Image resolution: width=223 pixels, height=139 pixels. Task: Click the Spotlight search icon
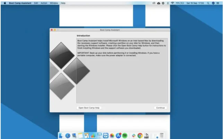208,3
